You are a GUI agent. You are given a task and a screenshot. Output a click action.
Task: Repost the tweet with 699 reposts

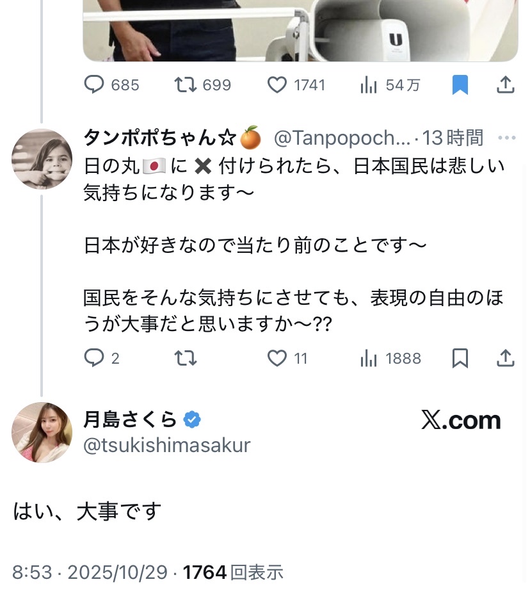186,85
